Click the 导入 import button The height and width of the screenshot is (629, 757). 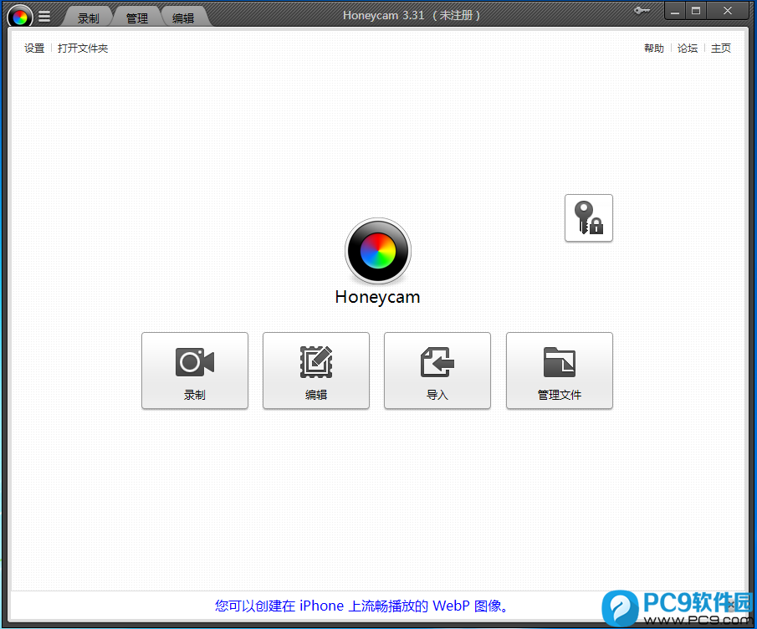coord(437,371)
